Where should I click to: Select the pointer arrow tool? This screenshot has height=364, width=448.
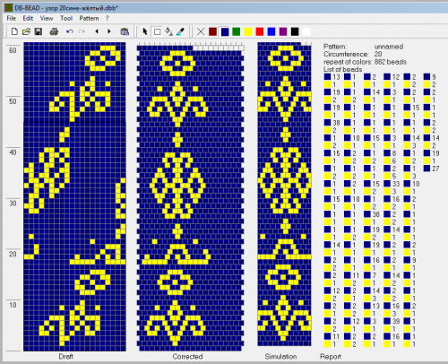tap(145, 31)
